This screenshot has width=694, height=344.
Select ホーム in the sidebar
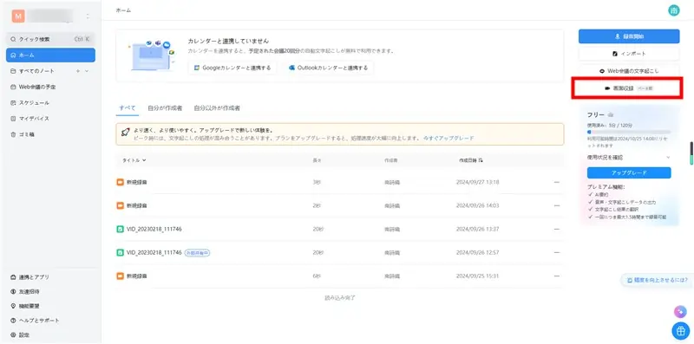pos(50,55)
